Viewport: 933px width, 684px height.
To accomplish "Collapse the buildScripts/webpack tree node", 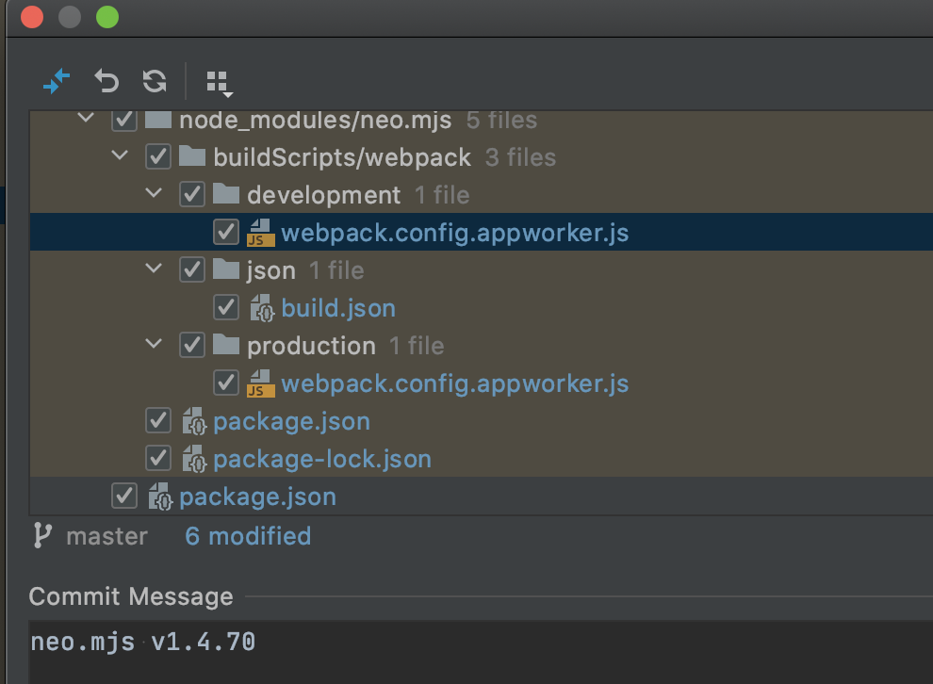I will click(121, 155).
